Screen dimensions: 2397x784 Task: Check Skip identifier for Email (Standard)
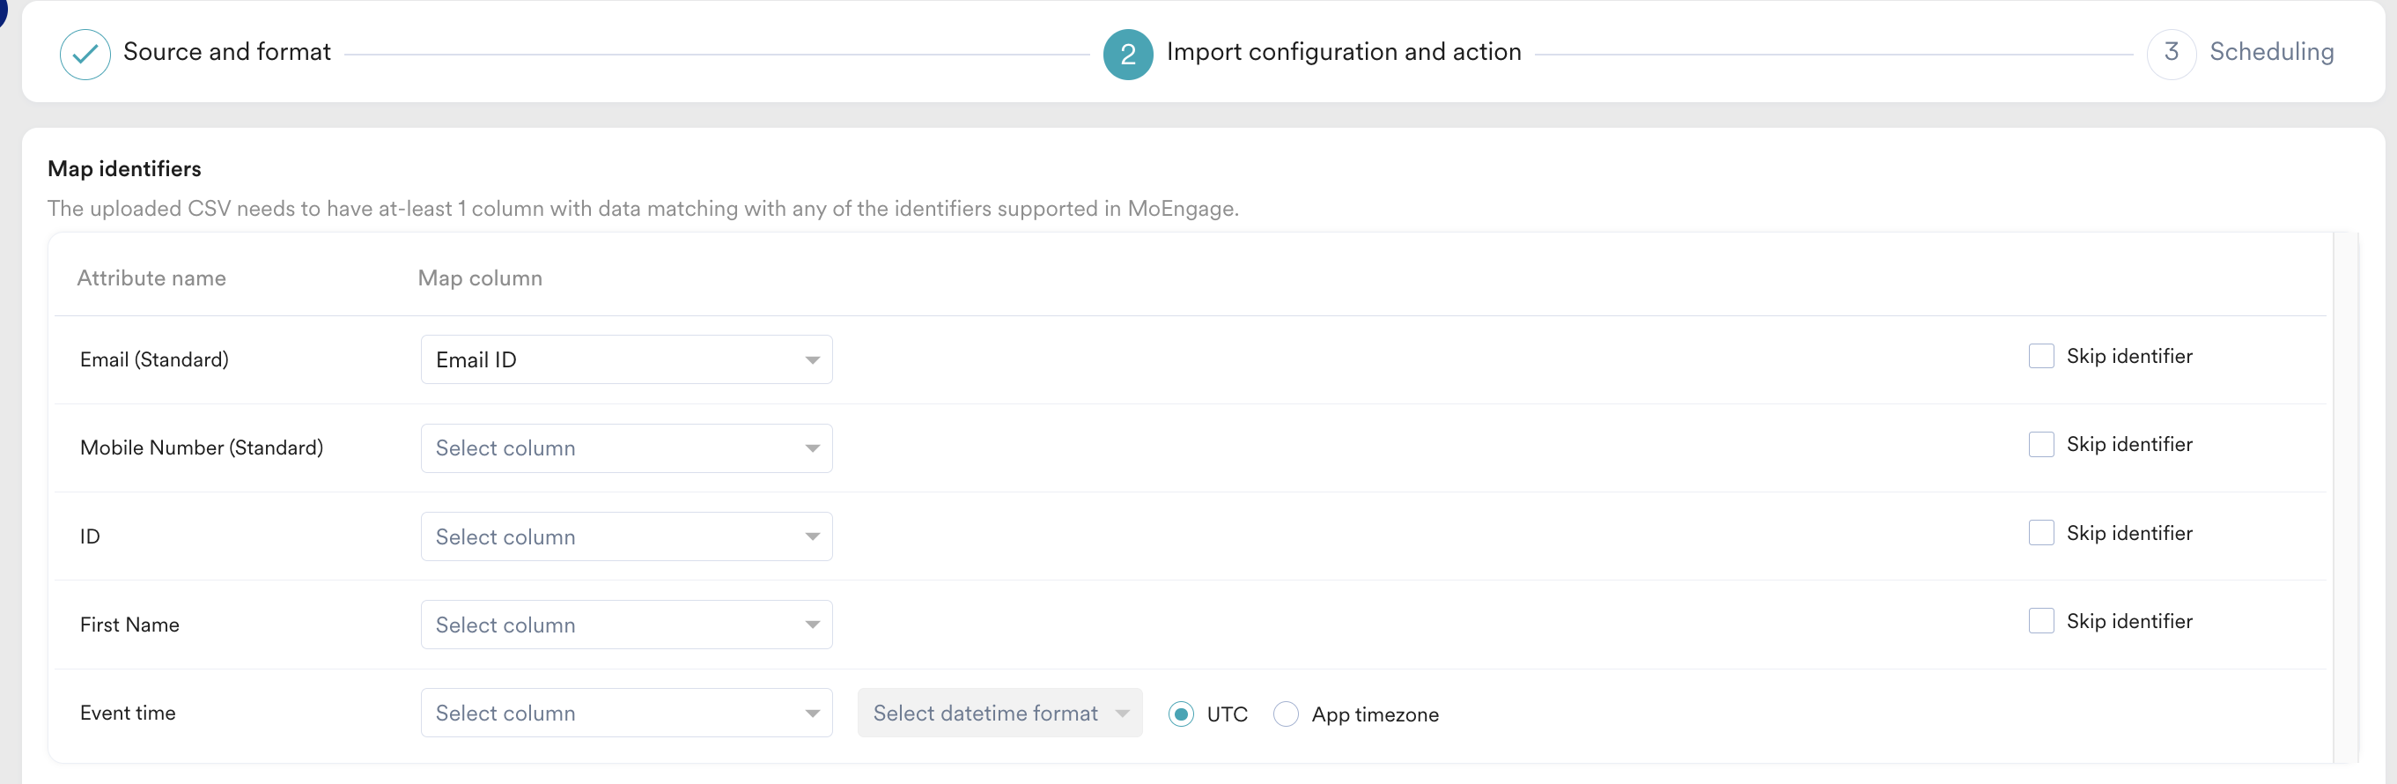(2040, 357)
